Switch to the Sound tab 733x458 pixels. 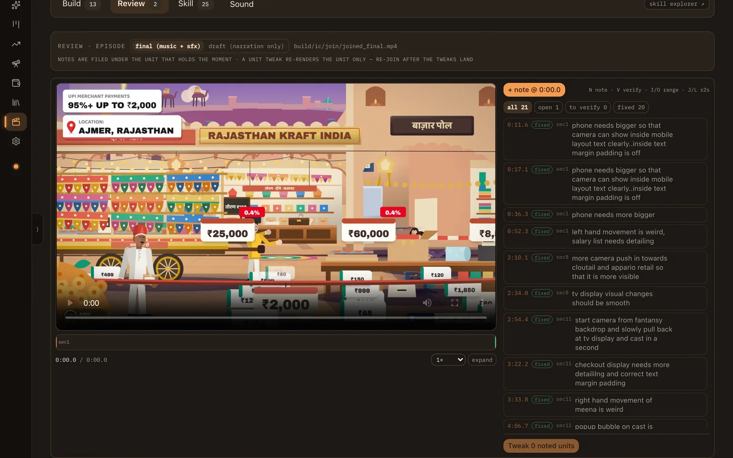pos(241,4)
